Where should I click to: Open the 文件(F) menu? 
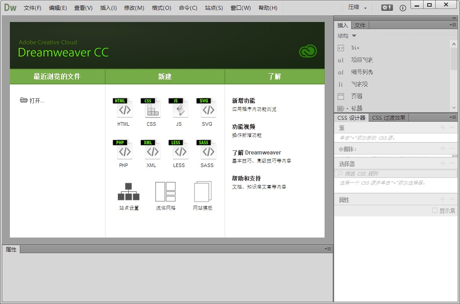32,8
